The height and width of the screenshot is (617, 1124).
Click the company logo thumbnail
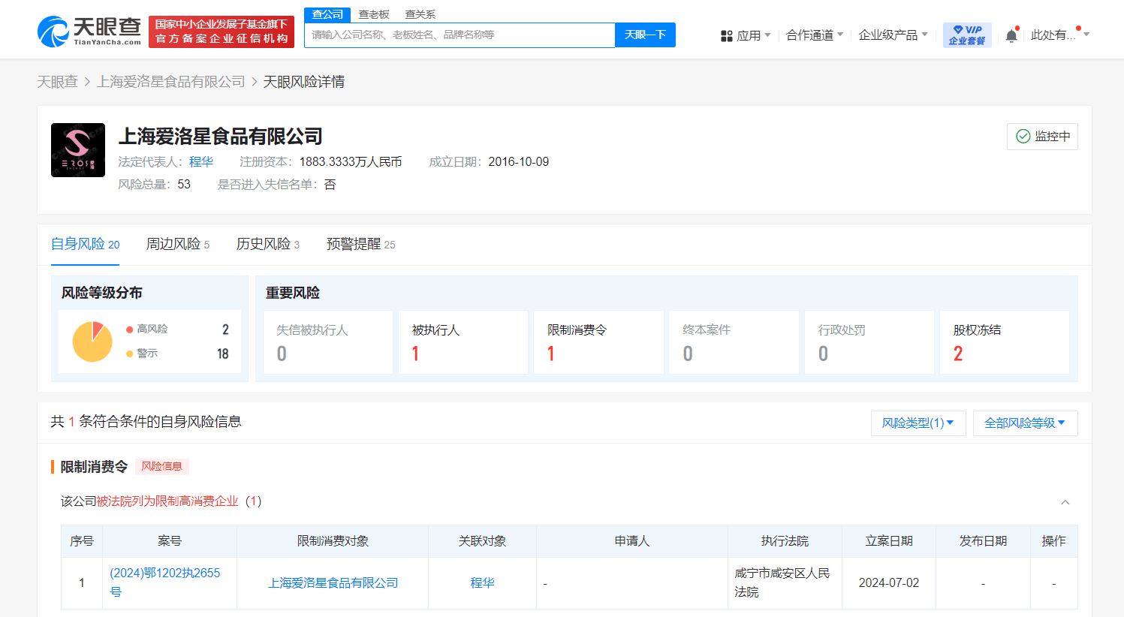78,150
